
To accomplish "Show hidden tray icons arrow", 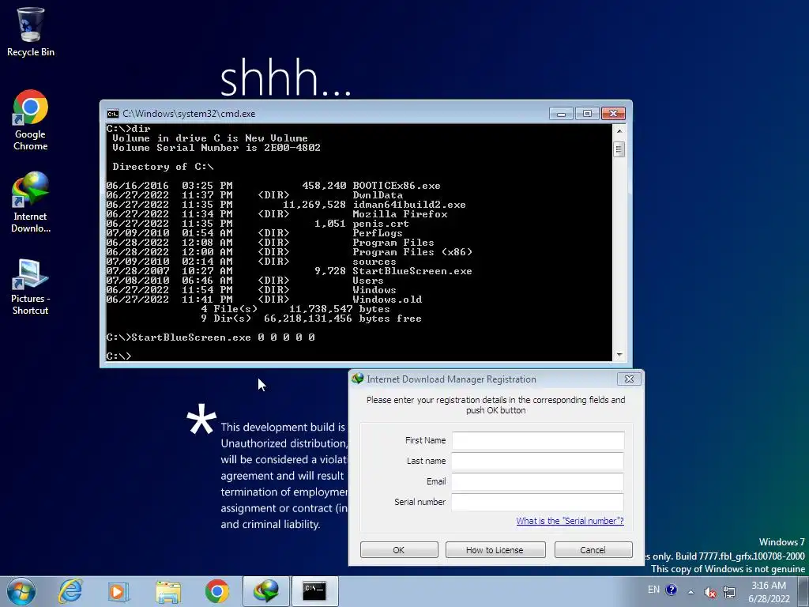I will 690,592.
